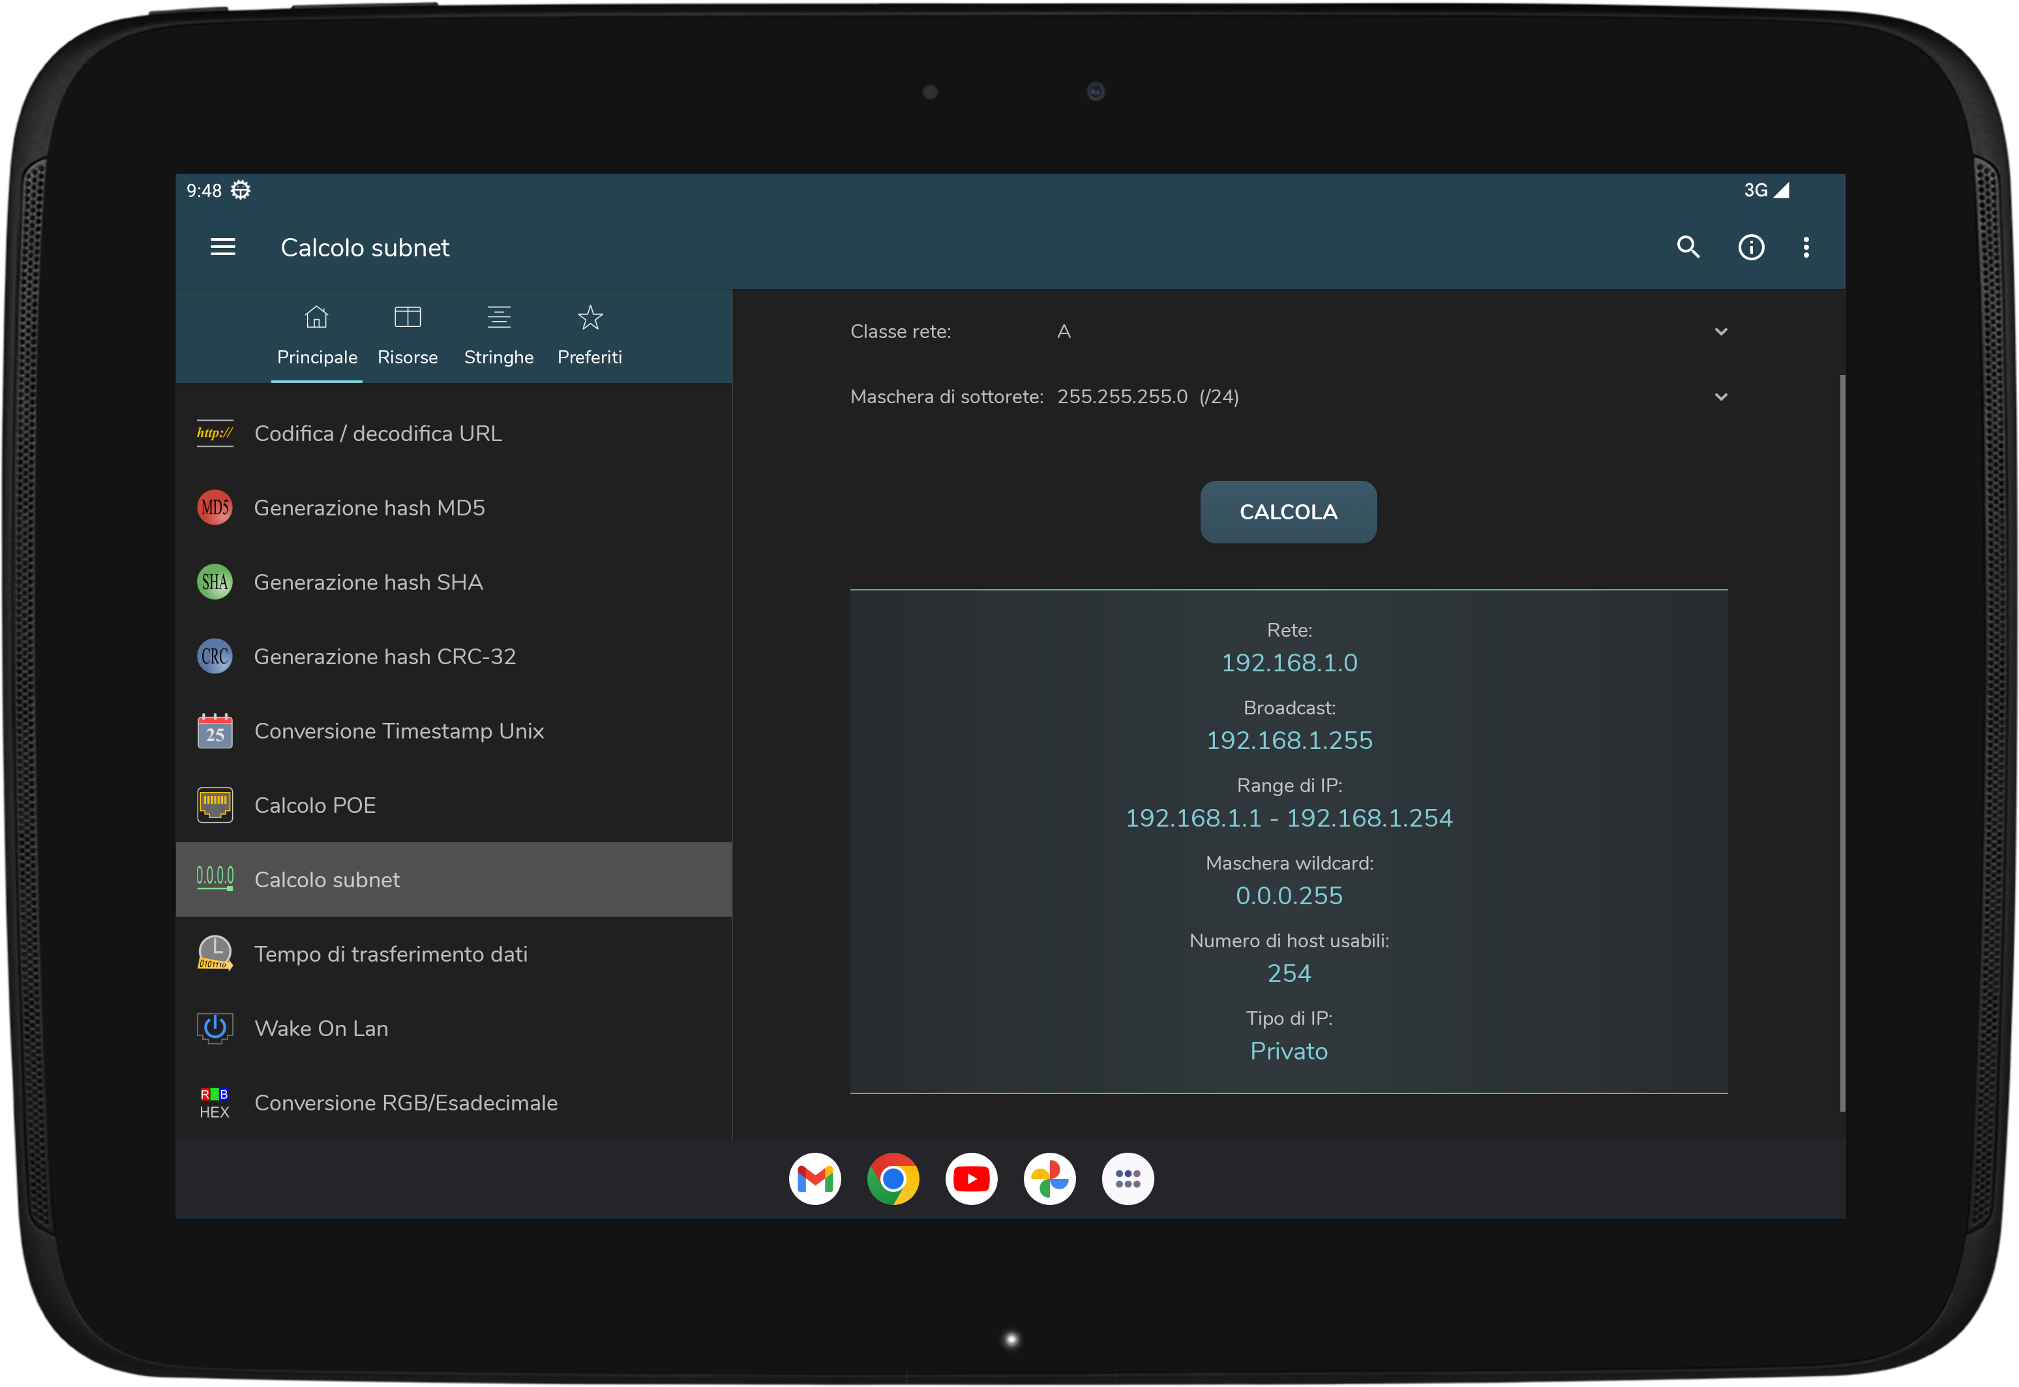The height and width of the screenshot is (1387, 2019).
Task: Open the app drawer from the dock
Action: [1128, 1180]
